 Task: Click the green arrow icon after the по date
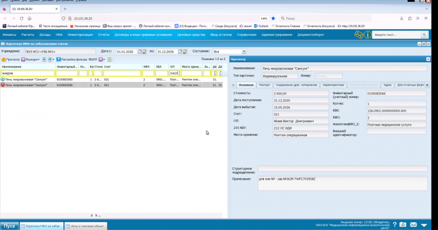pyautogui.click(x=185, y=52)
